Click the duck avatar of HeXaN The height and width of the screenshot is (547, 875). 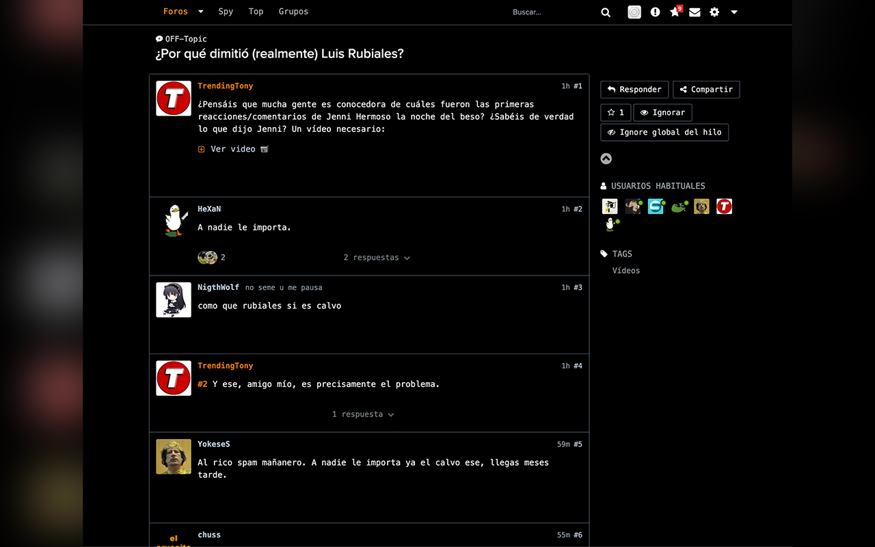tap(174, 221)
